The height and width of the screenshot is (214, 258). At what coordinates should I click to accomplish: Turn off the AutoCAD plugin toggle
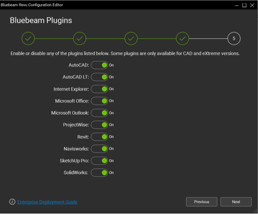99,65
